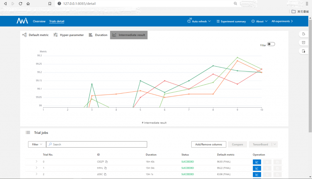This screenshot has height=179, width=312.
Task: Click the About info icon
Action: pos(253,21)
